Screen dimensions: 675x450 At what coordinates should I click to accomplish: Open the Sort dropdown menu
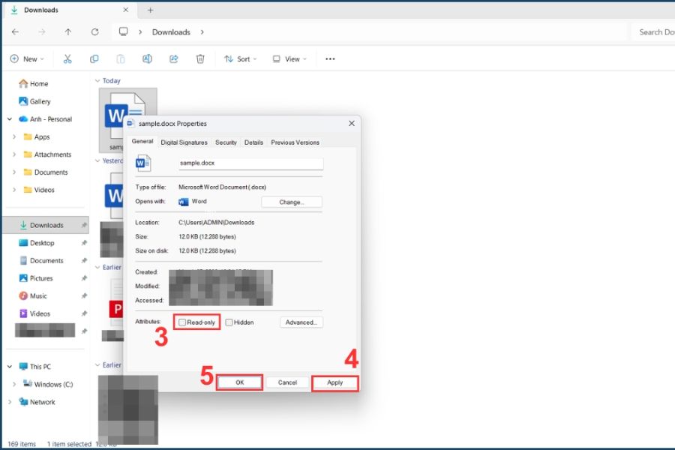pos(240,59)
